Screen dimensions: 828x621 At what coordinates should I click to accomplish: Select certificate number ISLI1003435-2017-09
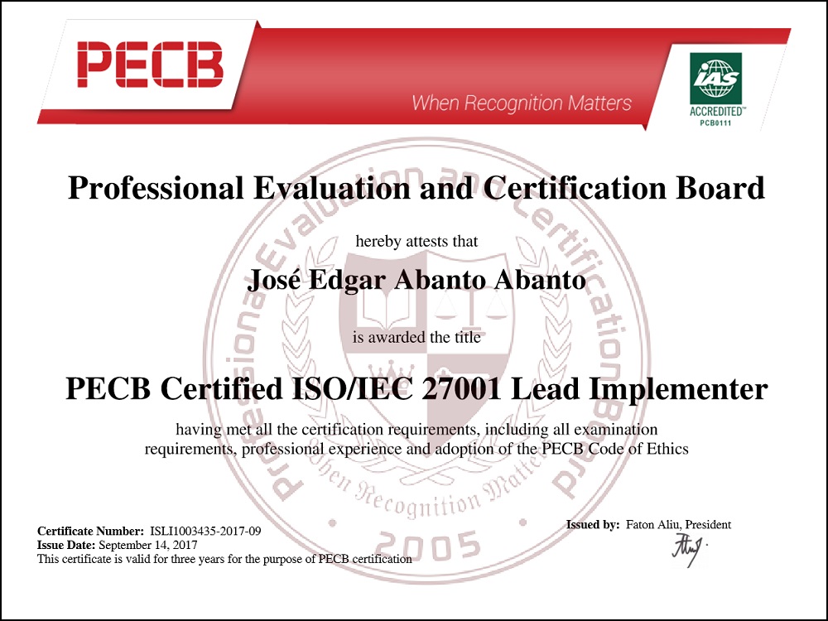[x=206, y=531]
